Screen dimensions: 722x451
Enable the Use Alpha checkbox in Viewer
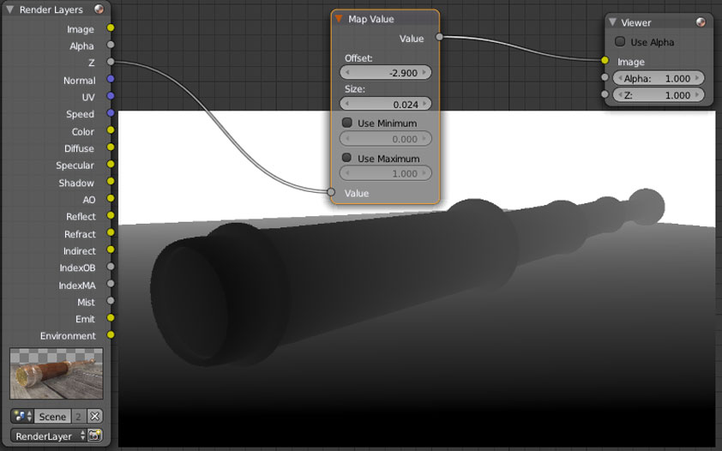pyautogui.click(x=620, y=42)
